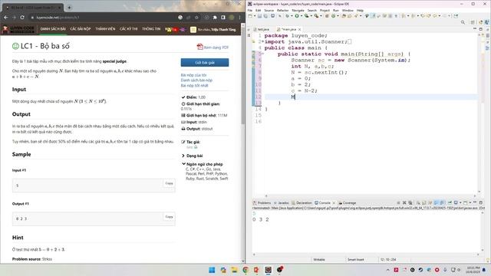Click back button in Chrome browser

(6, 18)
